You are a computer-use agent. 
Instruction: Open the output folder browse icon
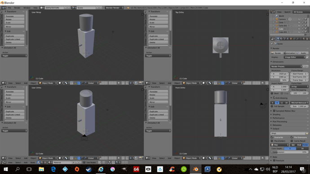coord(307,133)
